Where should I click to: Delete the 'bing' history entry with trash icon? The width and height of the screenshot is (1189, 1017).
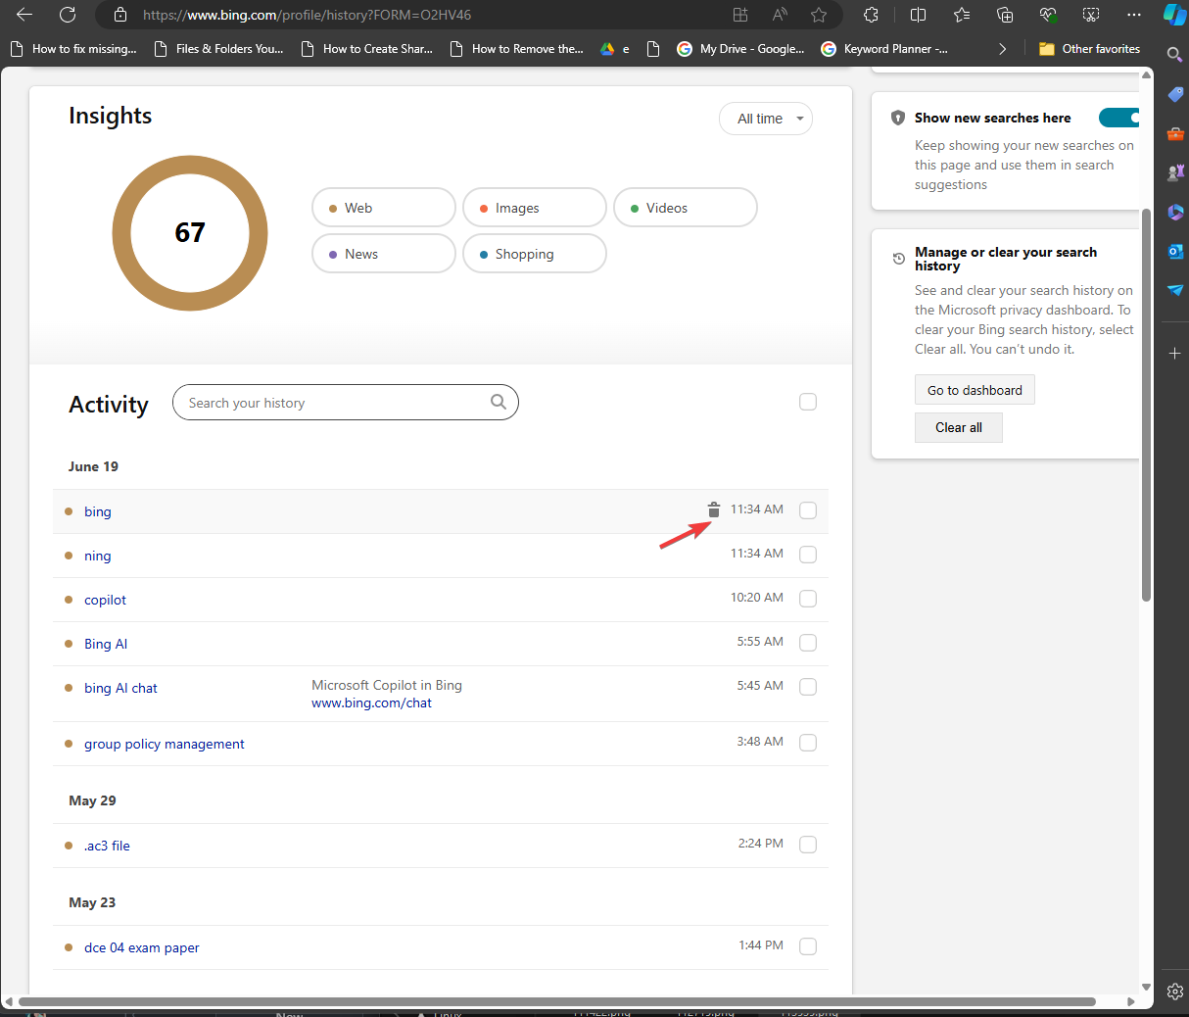(714, 509)
